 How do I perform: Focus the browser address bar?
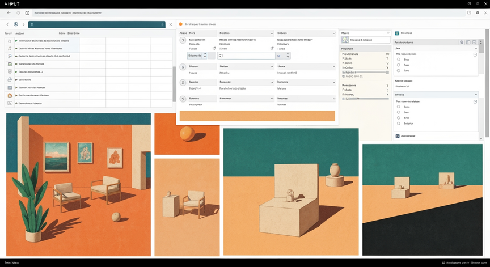pyautogui.click(x=248, y=13)
